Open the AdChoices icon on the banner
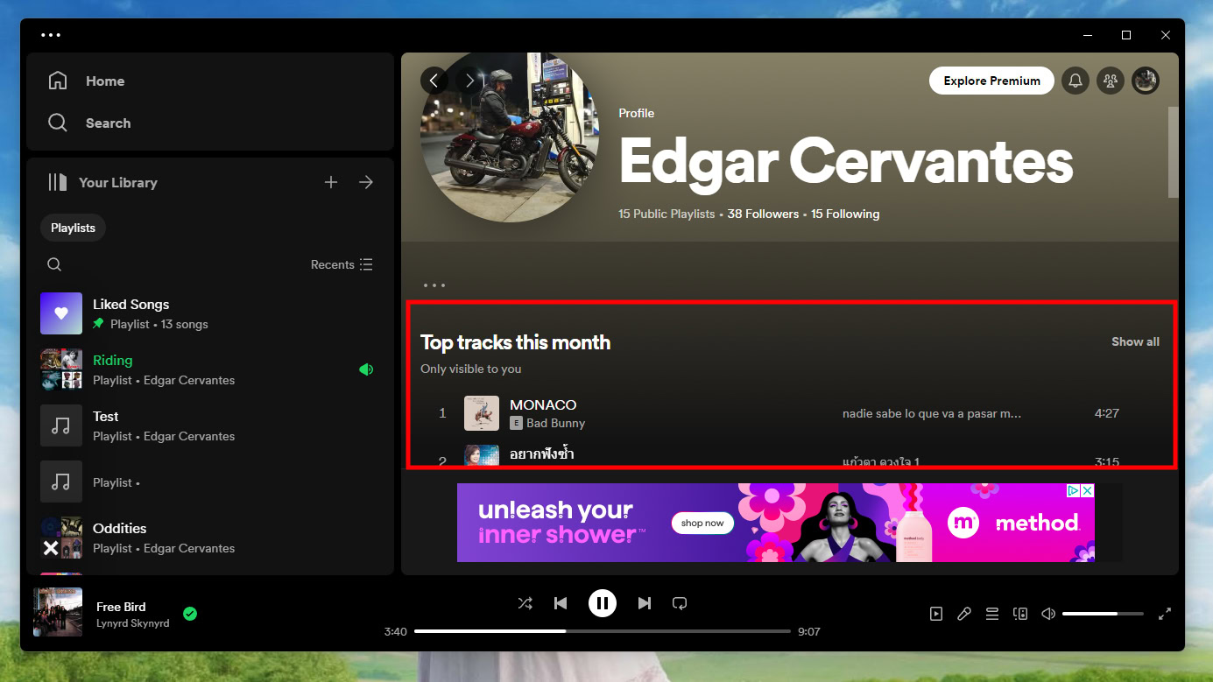 1073,491
